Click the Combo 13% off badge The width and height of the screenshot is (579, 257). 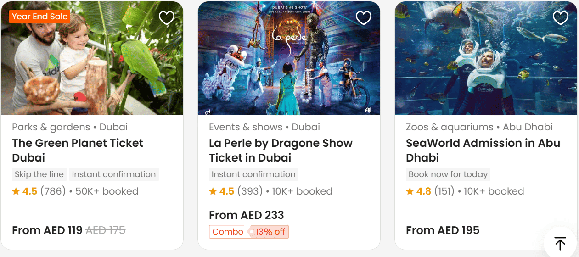pyautogui.click(x=248, y=232)
